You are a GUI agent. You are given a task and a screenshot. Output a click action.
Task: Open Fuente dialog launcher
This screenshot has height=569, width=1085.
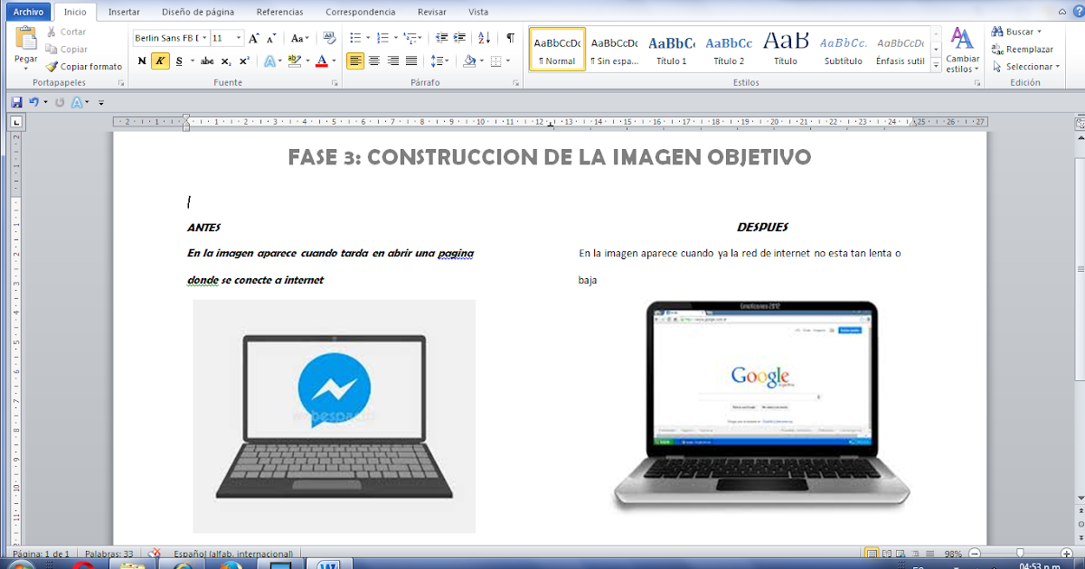pos(335,82)
